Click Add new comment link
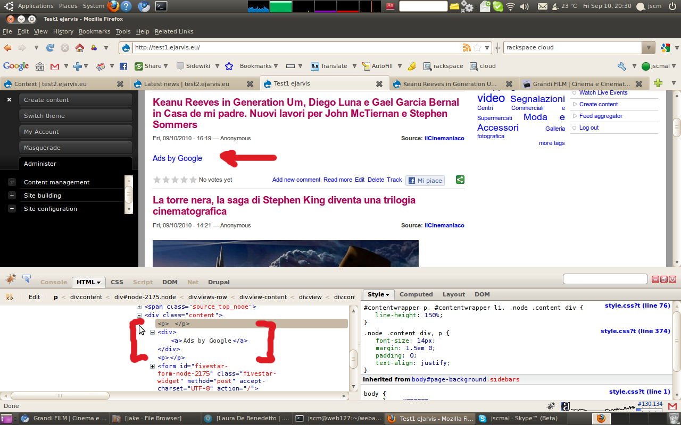This screenshot has height=425, width=681. (x=296, y=180)
